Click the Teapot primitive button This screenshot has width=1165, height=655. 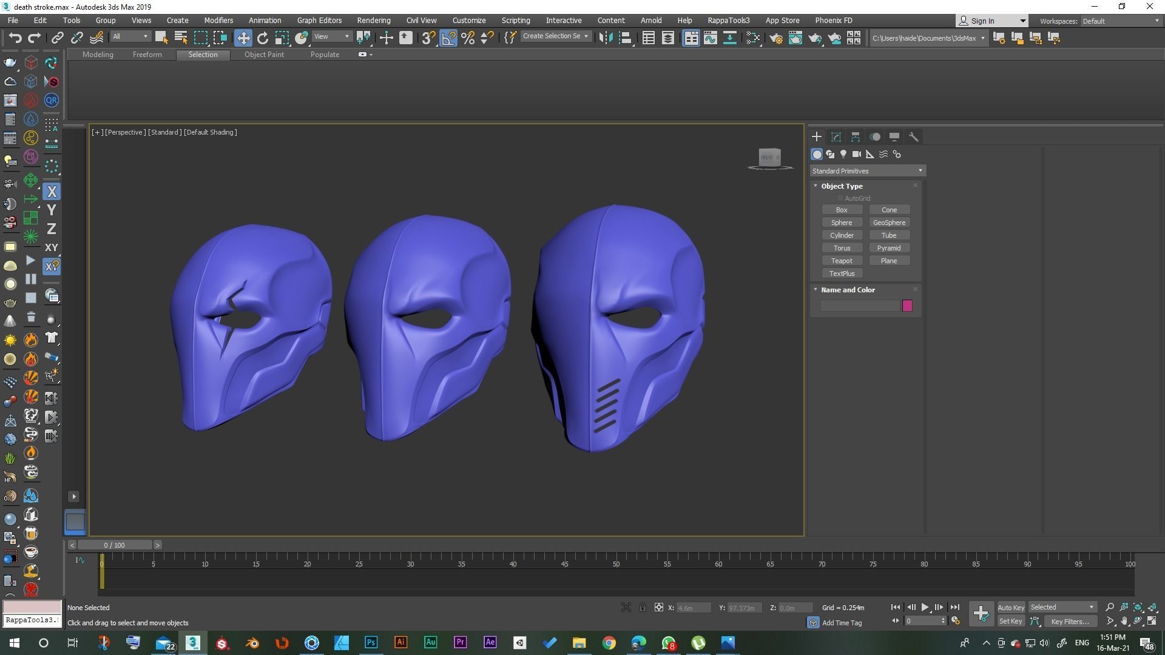coord(842,261)
